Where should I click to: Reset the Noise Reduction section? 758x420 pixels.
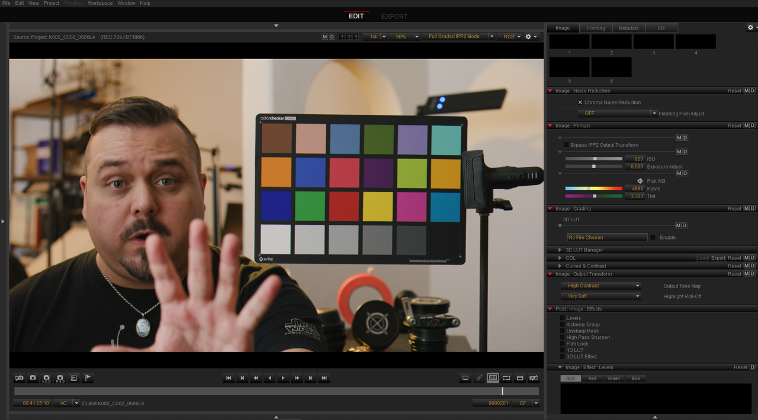click(x=734, y=91)
